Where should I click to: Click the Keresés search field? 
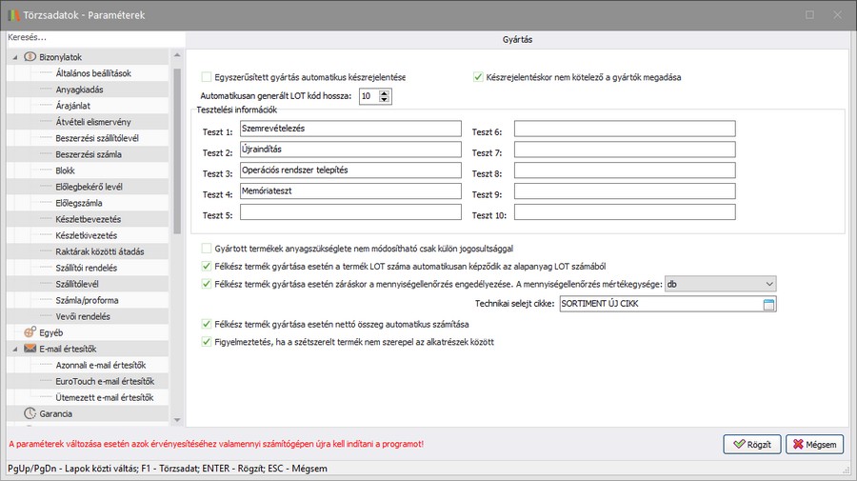(90, 37)
